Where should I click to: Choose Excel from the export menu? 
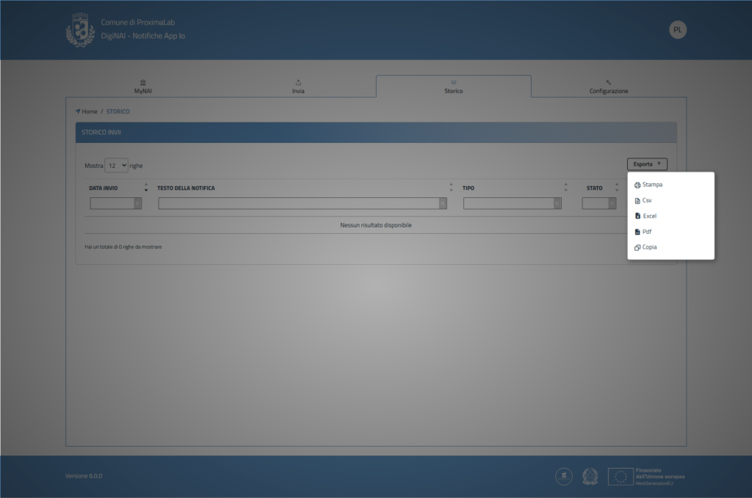(x=646, y=216)
